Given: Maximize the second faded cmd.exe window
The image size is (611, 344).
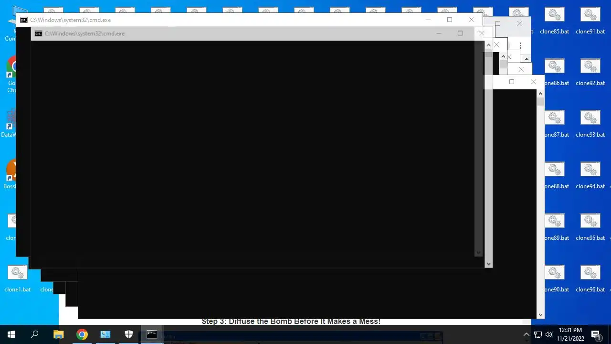Looking at the screenshot, I should (x=460, y=33).
